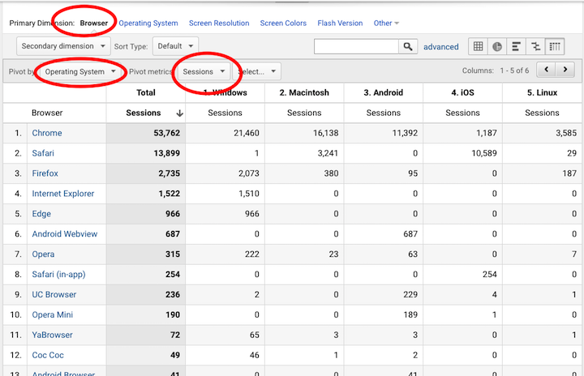Click the 5. Linux column header
584x376 pixels.
(x=542, y=92)
